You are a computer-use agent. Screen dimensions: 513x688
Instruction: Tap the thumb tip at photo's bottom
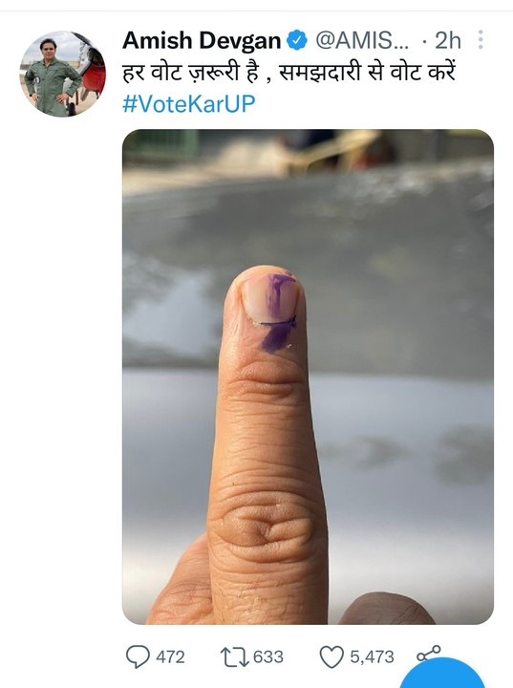tap(386, 608)
